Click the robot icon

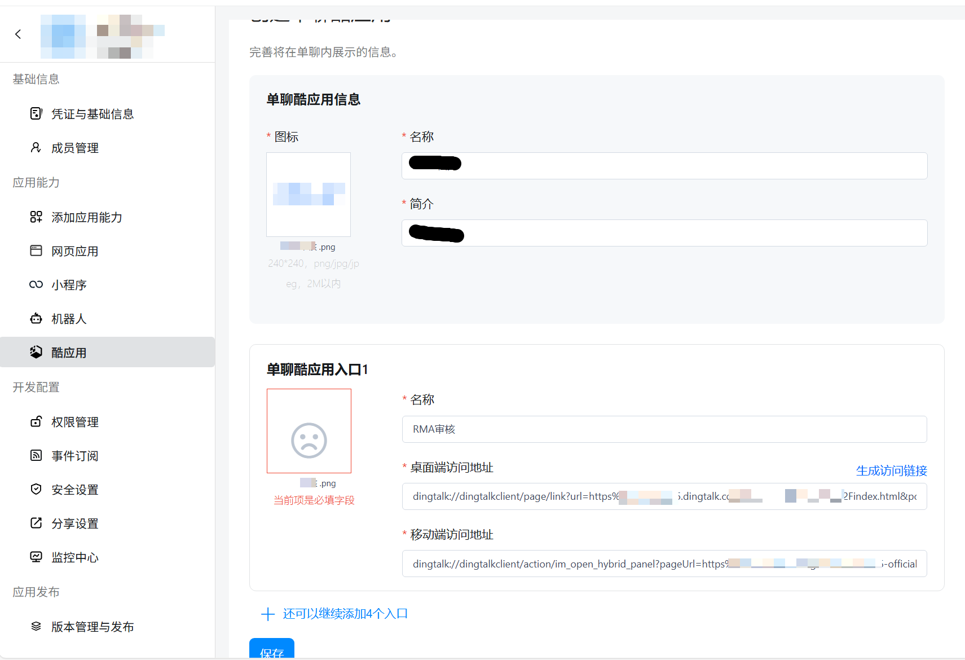(36, 318)
